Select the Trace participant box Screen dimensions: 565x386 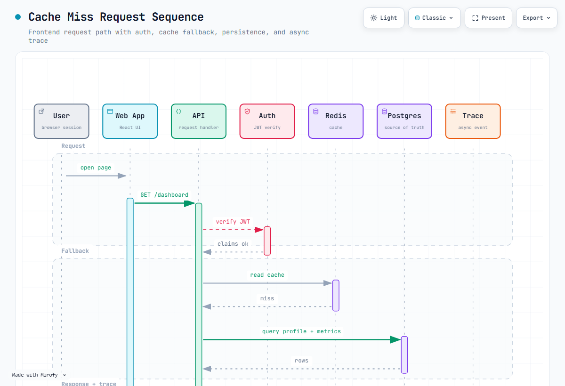coord(473,121)
